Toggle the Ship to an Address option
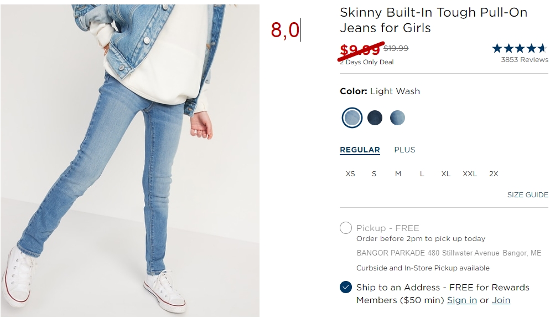The height and width of the screenshot is (317, 555). pyautogui.click(x=346, y=287)
